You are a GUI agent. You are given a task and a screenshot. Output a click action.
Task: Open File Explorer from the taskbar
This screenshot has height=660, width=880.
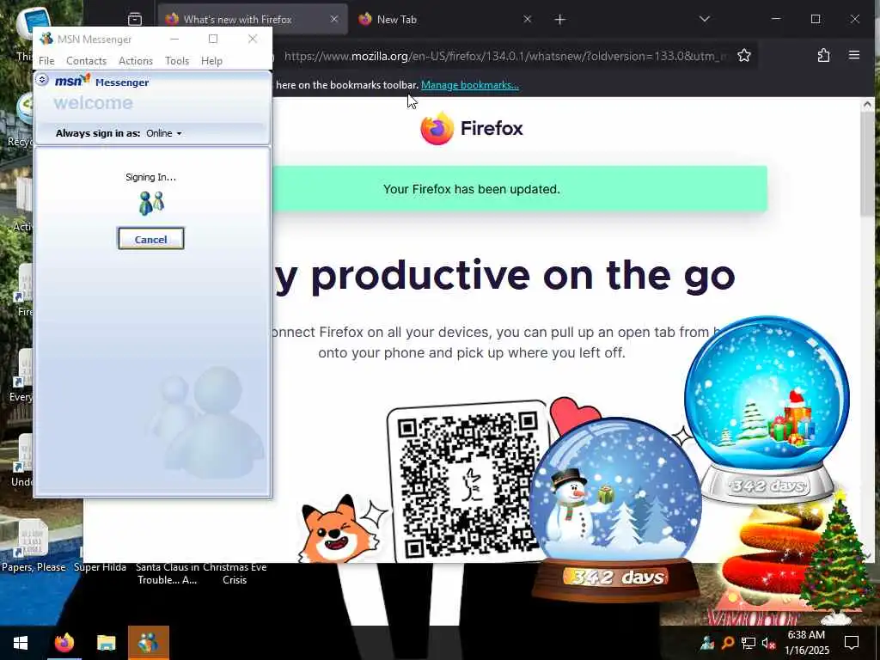(x=106, y=643)
